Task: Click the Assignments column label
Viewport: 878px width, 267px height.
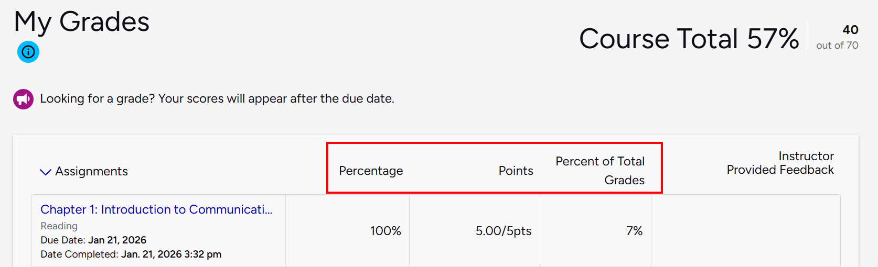Action: point(91,171)
